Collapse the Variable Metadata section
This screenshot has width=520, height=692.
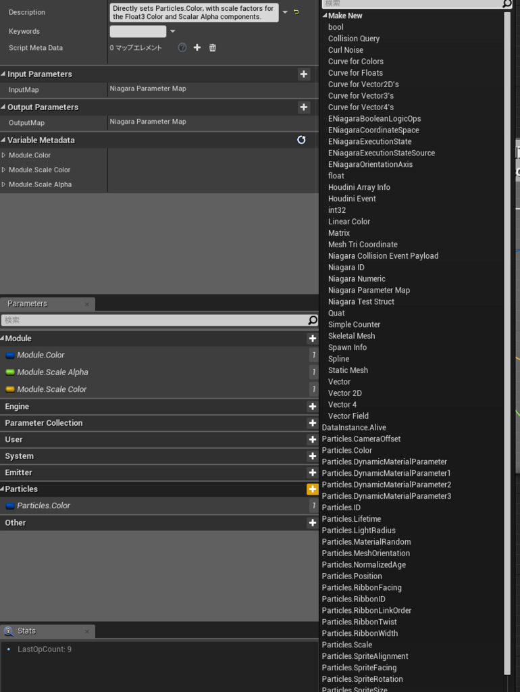pyautogui.click(x=3, y=140)
